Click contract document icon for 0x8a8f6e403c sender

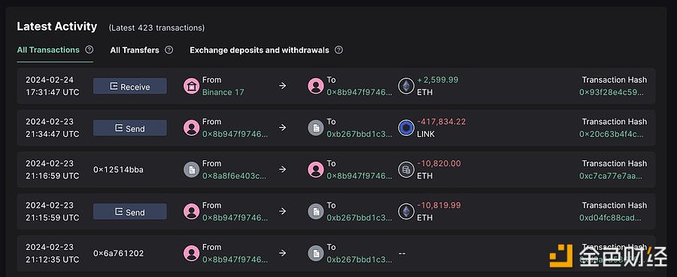click(191, 170)
